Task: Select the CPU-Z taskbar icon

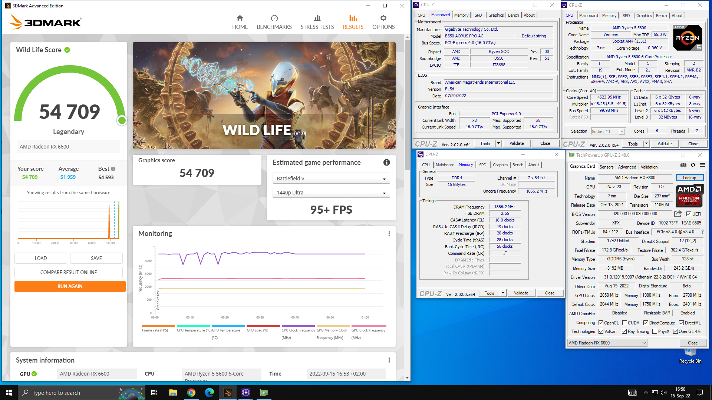Action: click(246, 393)
